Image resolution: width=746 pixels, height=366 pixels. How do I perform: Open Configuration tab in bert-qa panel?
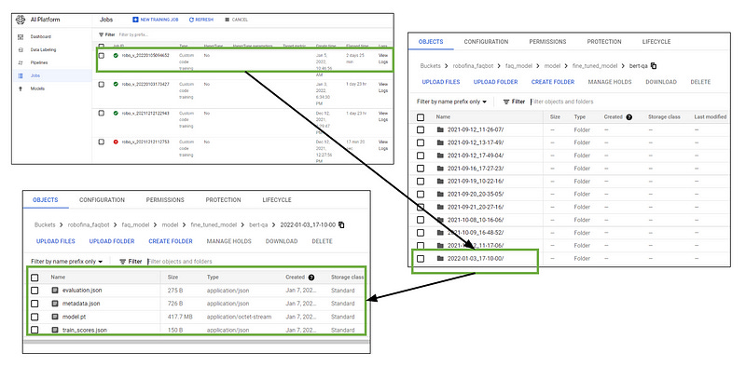[486, 41]
